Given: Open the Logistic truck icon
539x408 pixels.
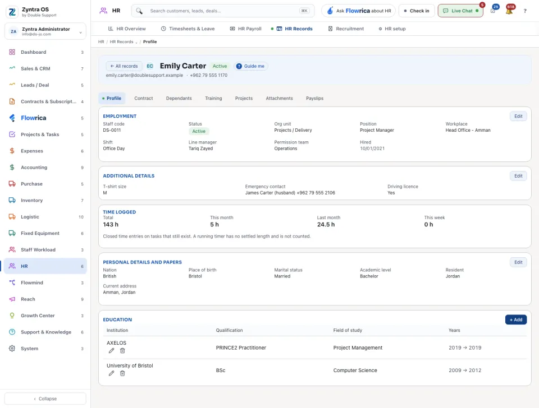Looking at the screenshot, I should click(x=12, y=216).
